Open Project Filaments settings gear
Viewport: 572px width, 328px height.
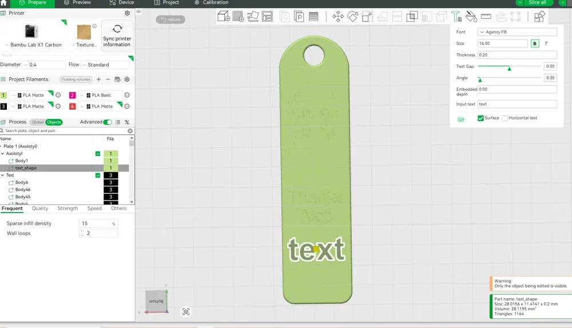point(127,79)
